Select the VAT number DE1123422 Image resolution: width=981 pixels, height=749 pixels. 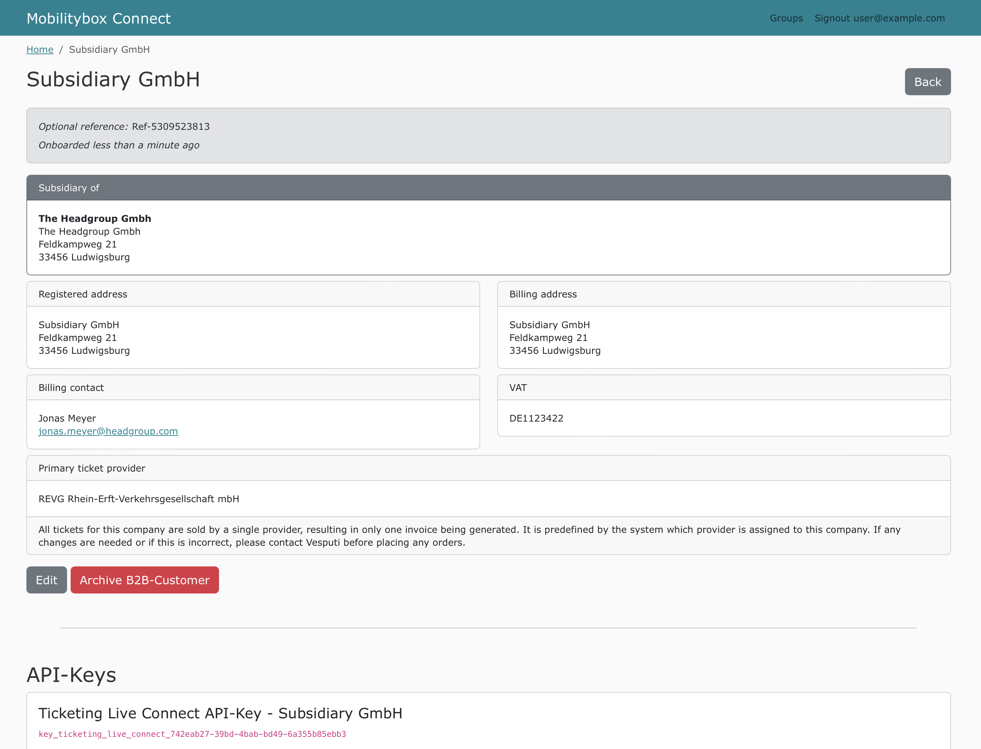coord(537,419)
